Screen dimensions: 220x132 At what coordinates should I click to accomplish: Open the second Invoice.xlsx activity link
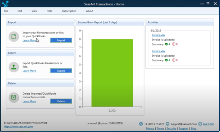(159, 51)
